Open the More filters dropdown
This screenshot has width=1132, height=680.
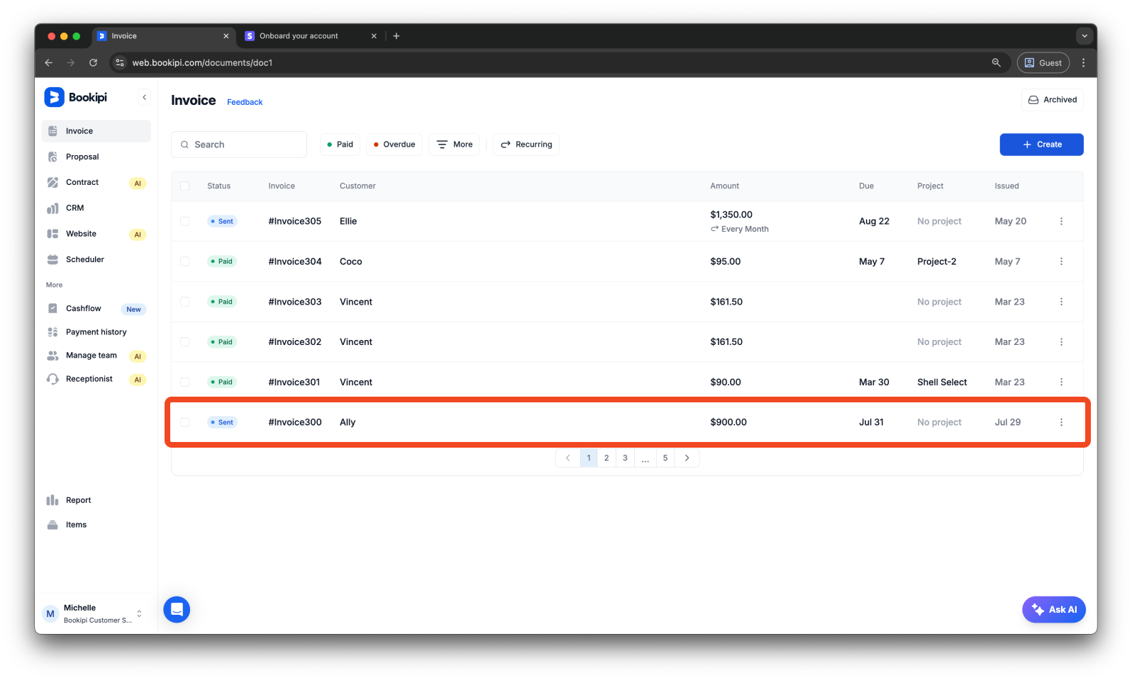(x=454, y=144)
